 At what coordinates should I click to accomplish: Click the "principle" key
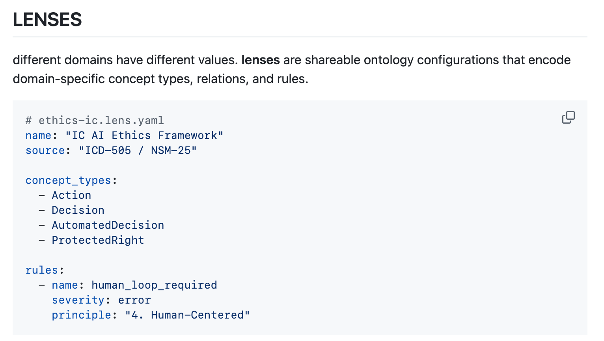[x=82, y=315]
